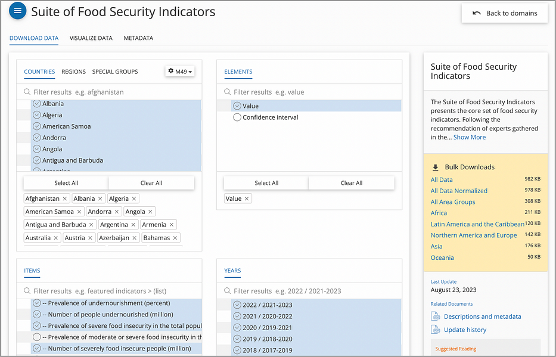Screen dimensions: 556x357
Task: Uncheck the 2022 / 2021-2023 year
Action: coord(237,305)
